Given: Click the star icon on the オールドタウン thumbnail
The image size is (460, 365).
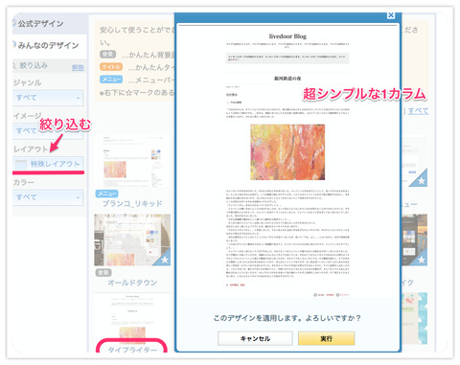Looking at the screenshot, I should pos(165,260).
